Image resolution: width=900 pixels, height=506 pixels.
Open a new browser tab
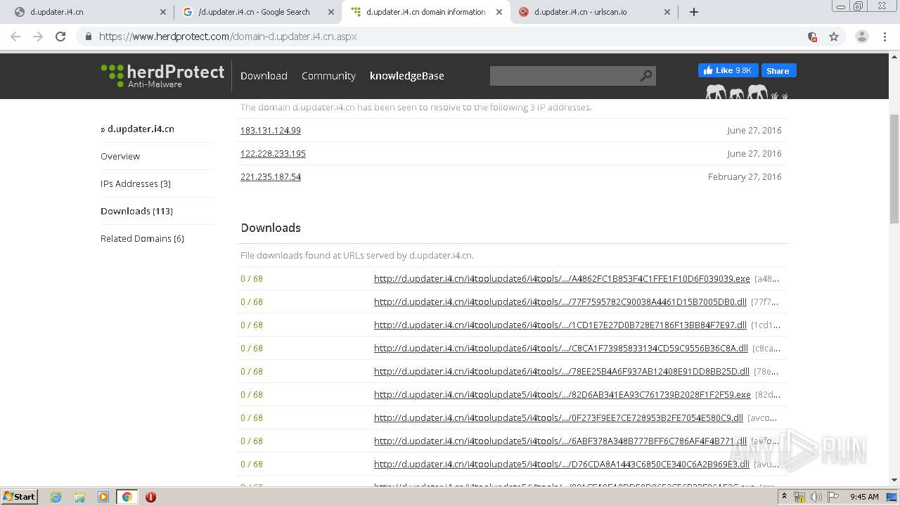(x=694, y=12)
